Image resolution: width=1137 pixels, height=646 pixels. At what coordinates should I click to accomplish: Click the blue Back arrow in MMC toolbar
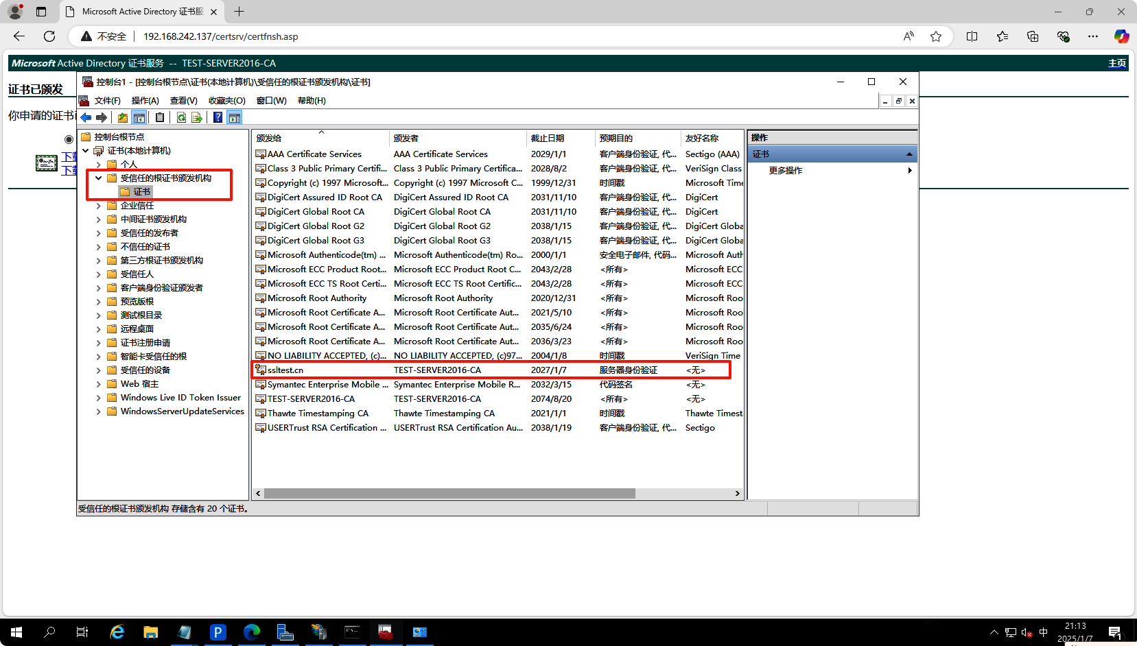86,117
